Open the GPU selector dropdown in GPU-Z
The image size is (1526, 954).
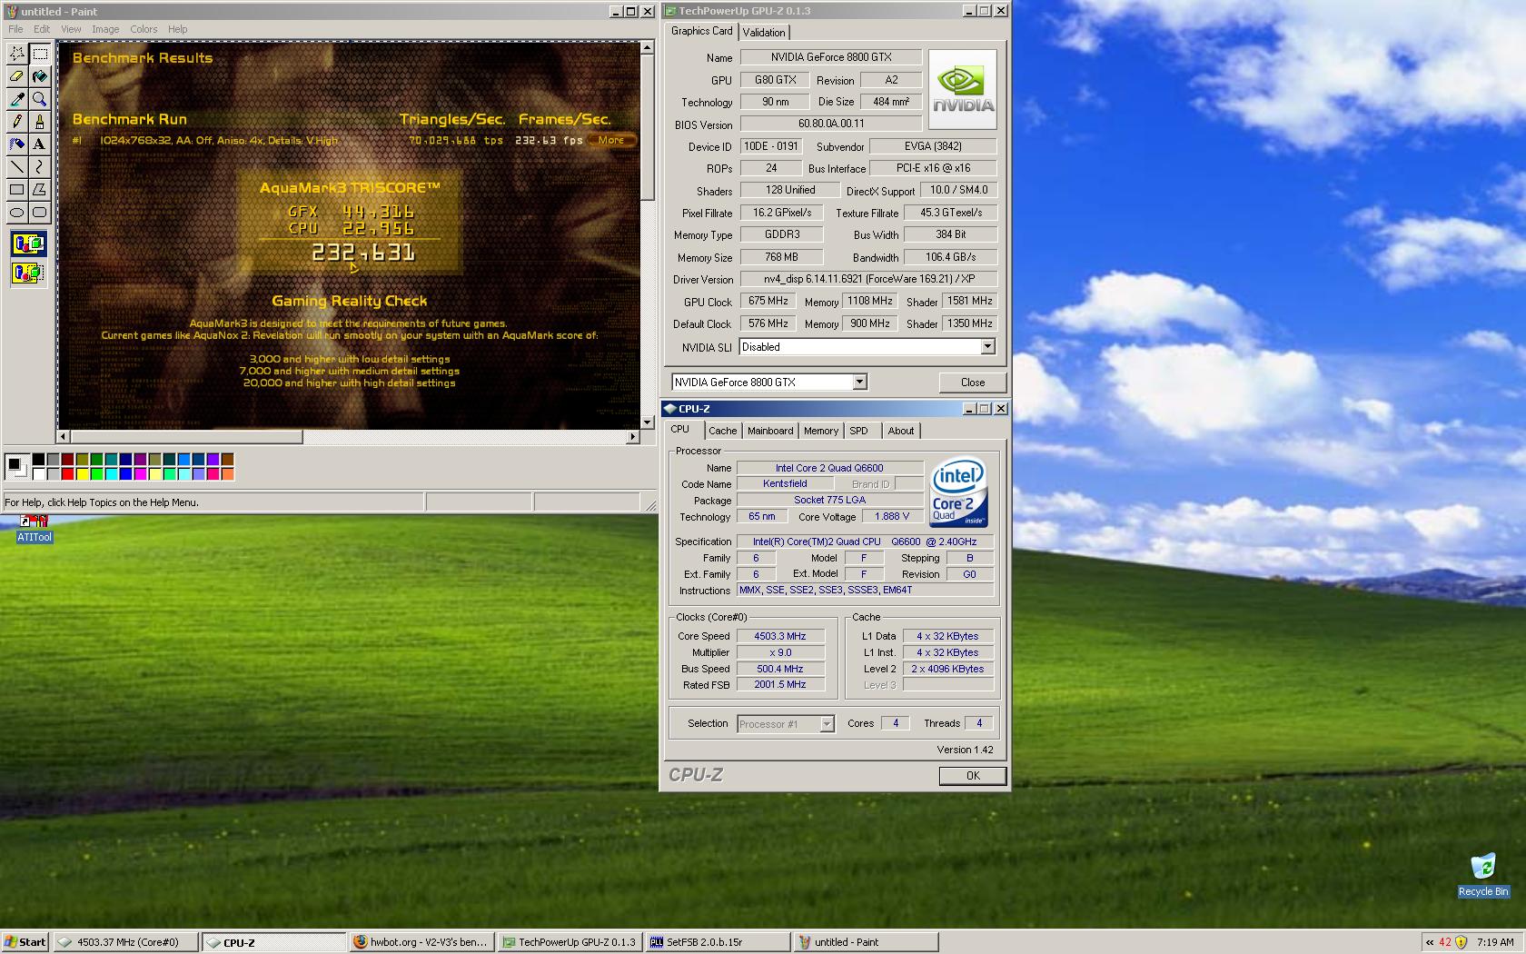click(x=859, y=383)
